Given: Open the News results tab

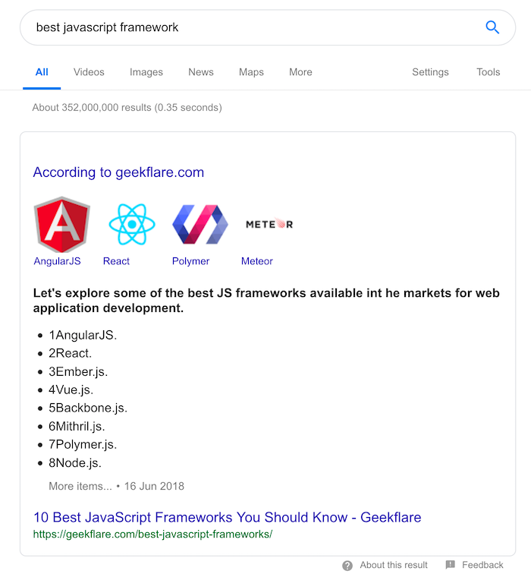Looking at the screenshot, I should [201, 72].
